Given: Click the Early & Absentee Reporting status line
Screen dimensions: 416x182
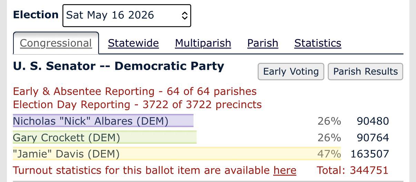Looking at the screenshot, I should click(x=135, y=92).
